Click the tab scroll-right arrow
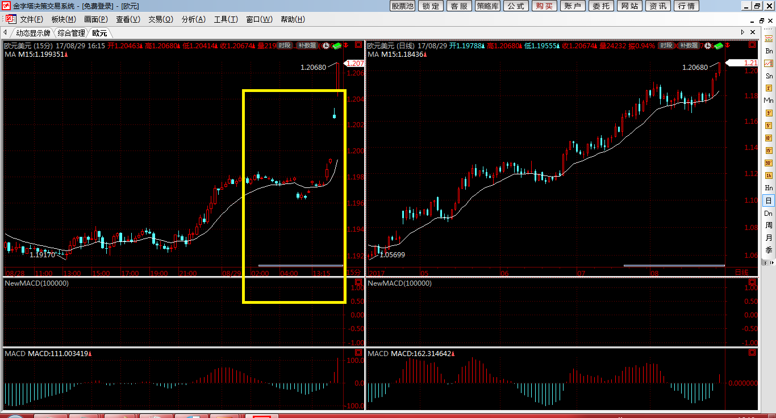Viewport: 776px width, 418px height. (x=742, y=32)
